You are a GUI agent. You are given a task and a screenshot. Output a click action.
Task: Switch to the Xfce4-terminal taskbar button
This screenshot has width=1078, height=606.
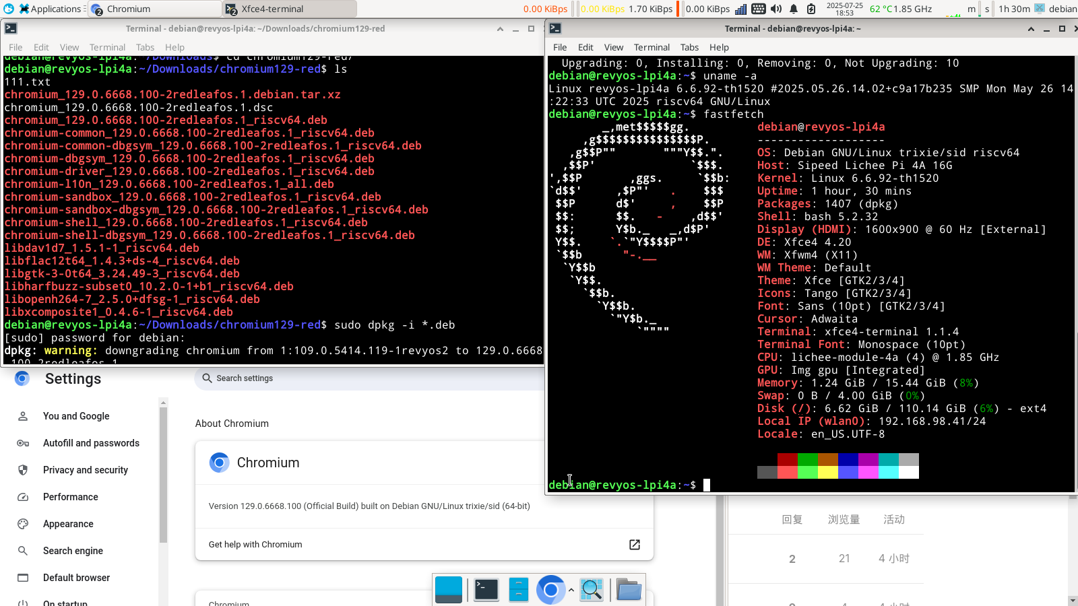pyautogui.click(x=290, y=9)
